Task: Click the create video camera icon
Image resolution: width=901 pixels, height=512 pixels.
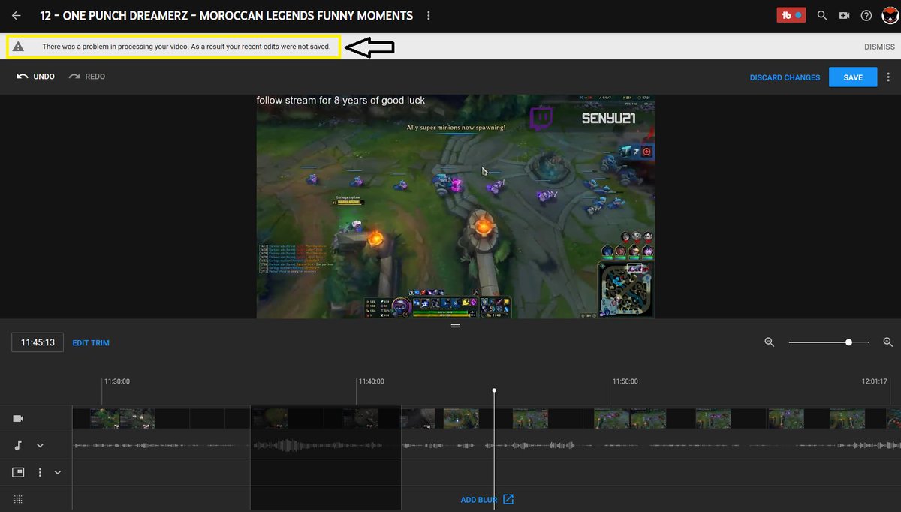Action: coord(844,15)
